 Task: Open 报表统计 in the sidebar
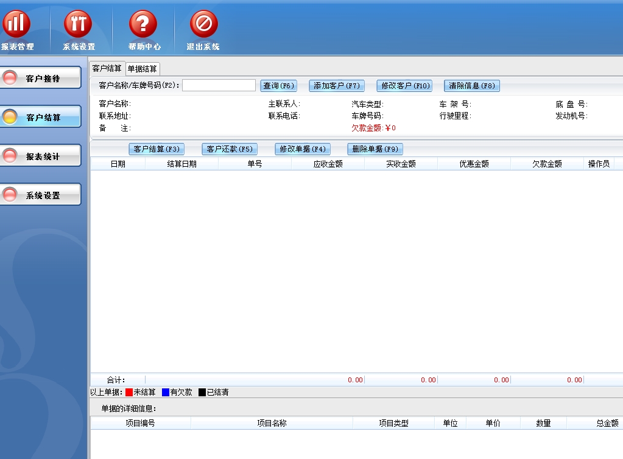[x=41, y=156]
